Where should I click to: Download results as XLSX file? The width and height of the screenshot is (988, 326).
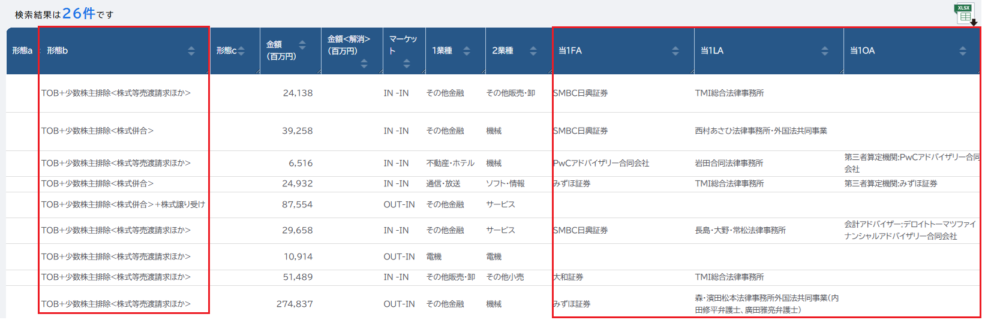point(965,14)
